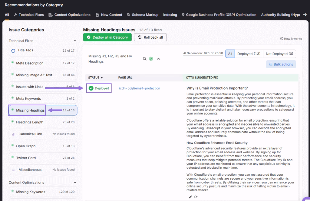Click the AI Generation usage bar

203,54
